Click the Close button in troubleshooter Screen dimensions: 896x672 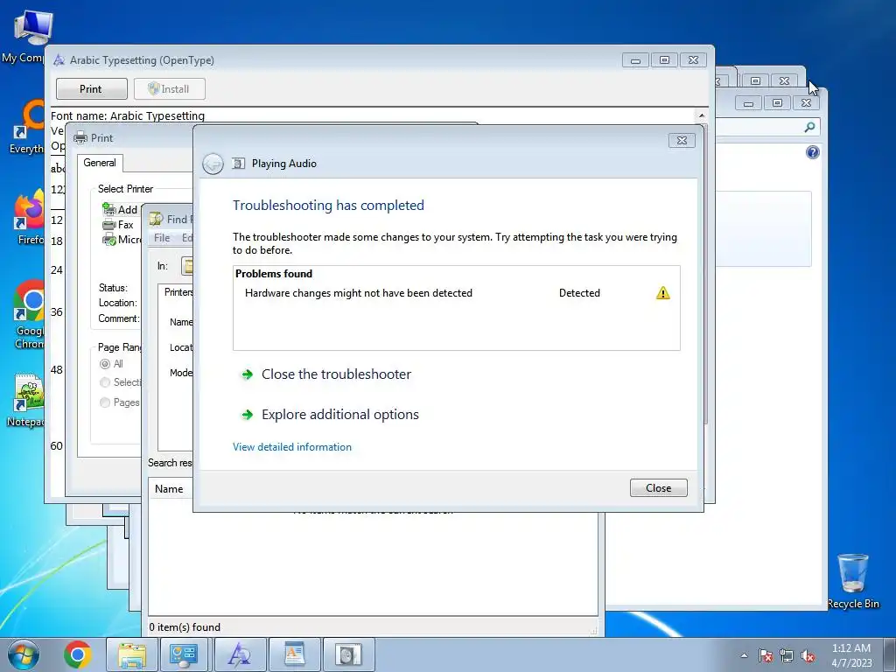(x=658, y=488)
